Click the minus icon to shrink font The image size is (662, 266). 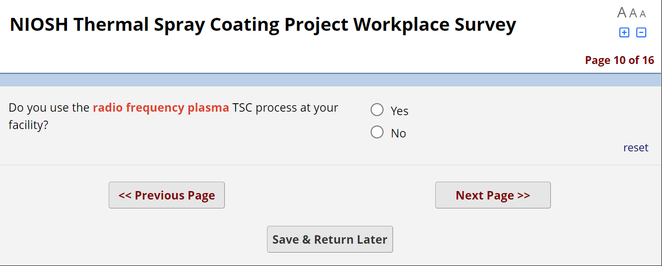tap(641, 33)
